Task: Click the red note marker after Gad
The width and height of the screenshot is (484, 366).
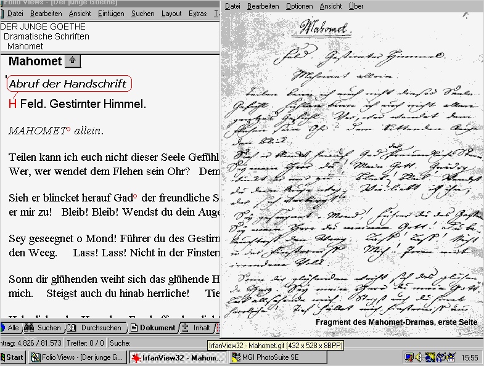Action: [x=135, y=196]
